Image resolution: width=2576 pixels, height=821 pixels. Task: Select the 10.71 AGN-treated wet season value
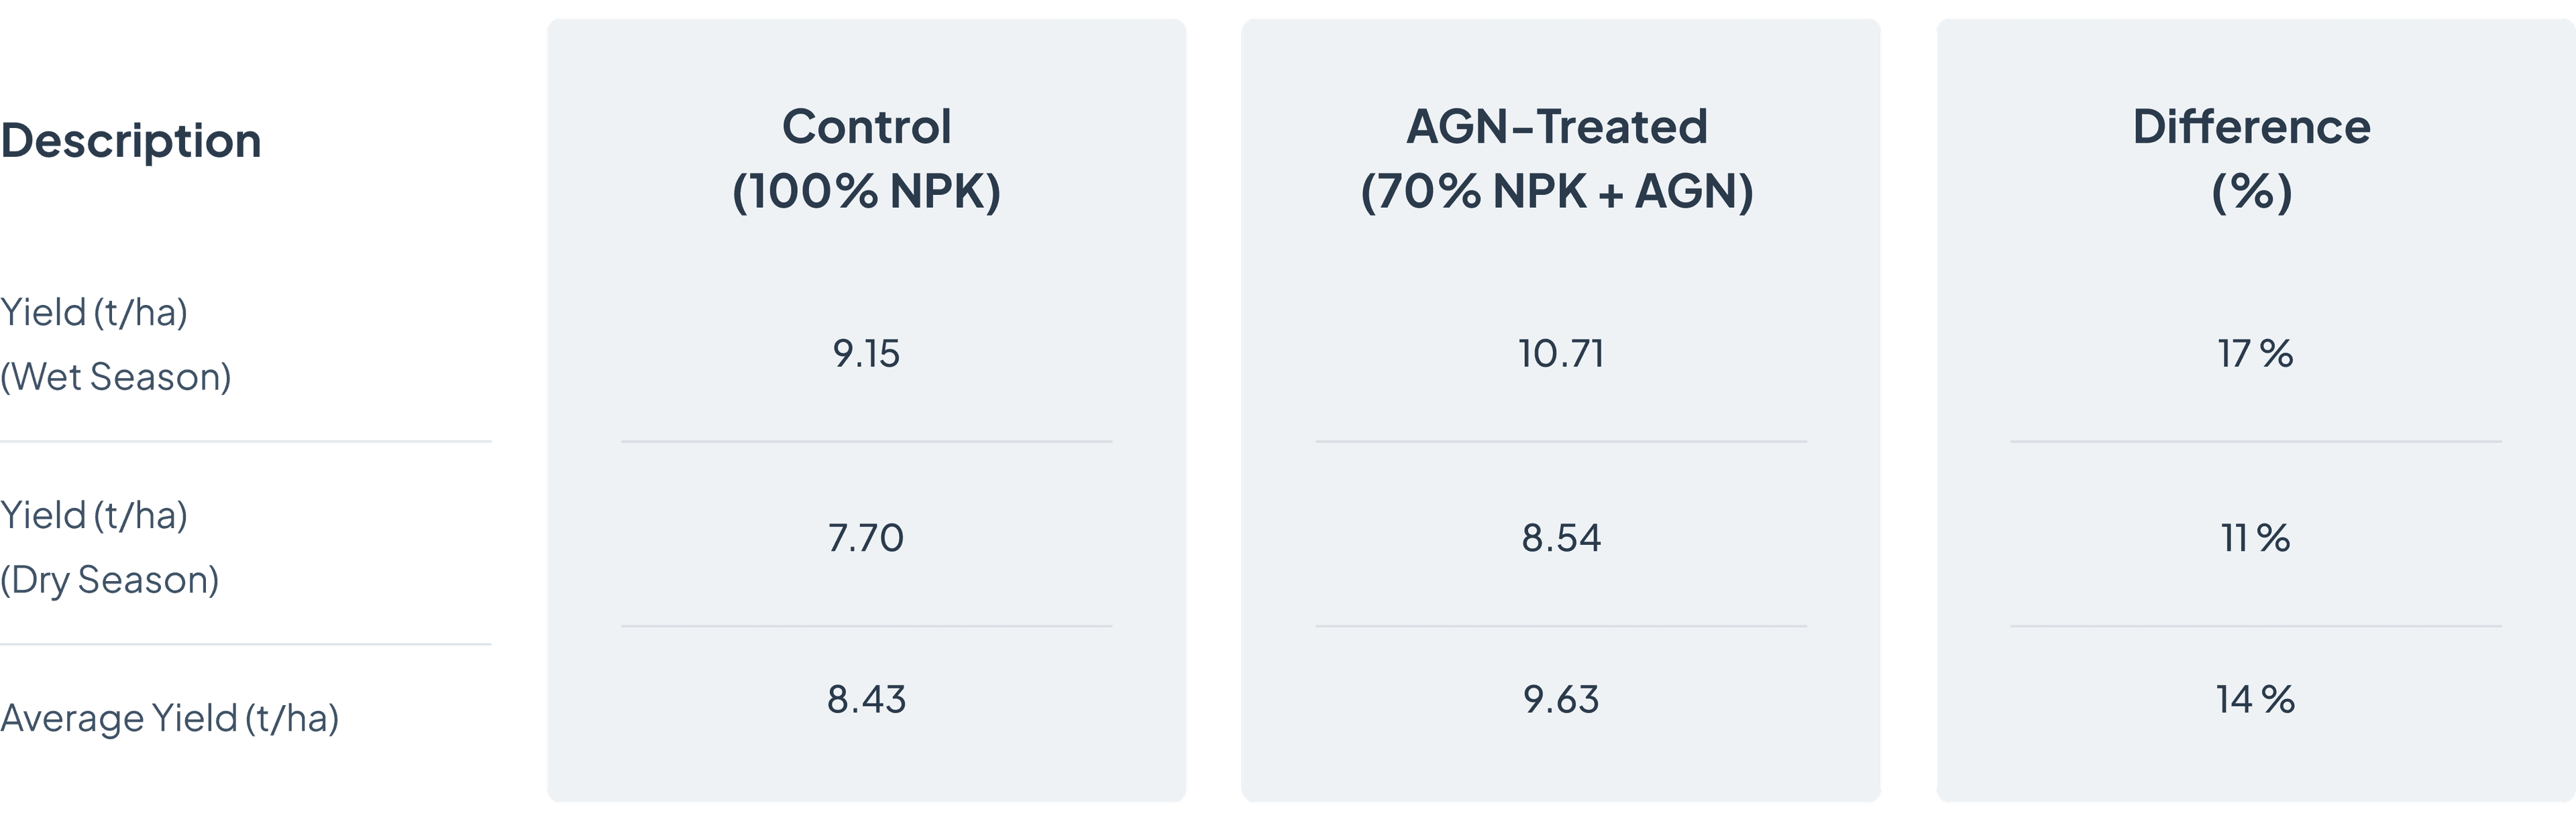click(x=1561, y=354)
